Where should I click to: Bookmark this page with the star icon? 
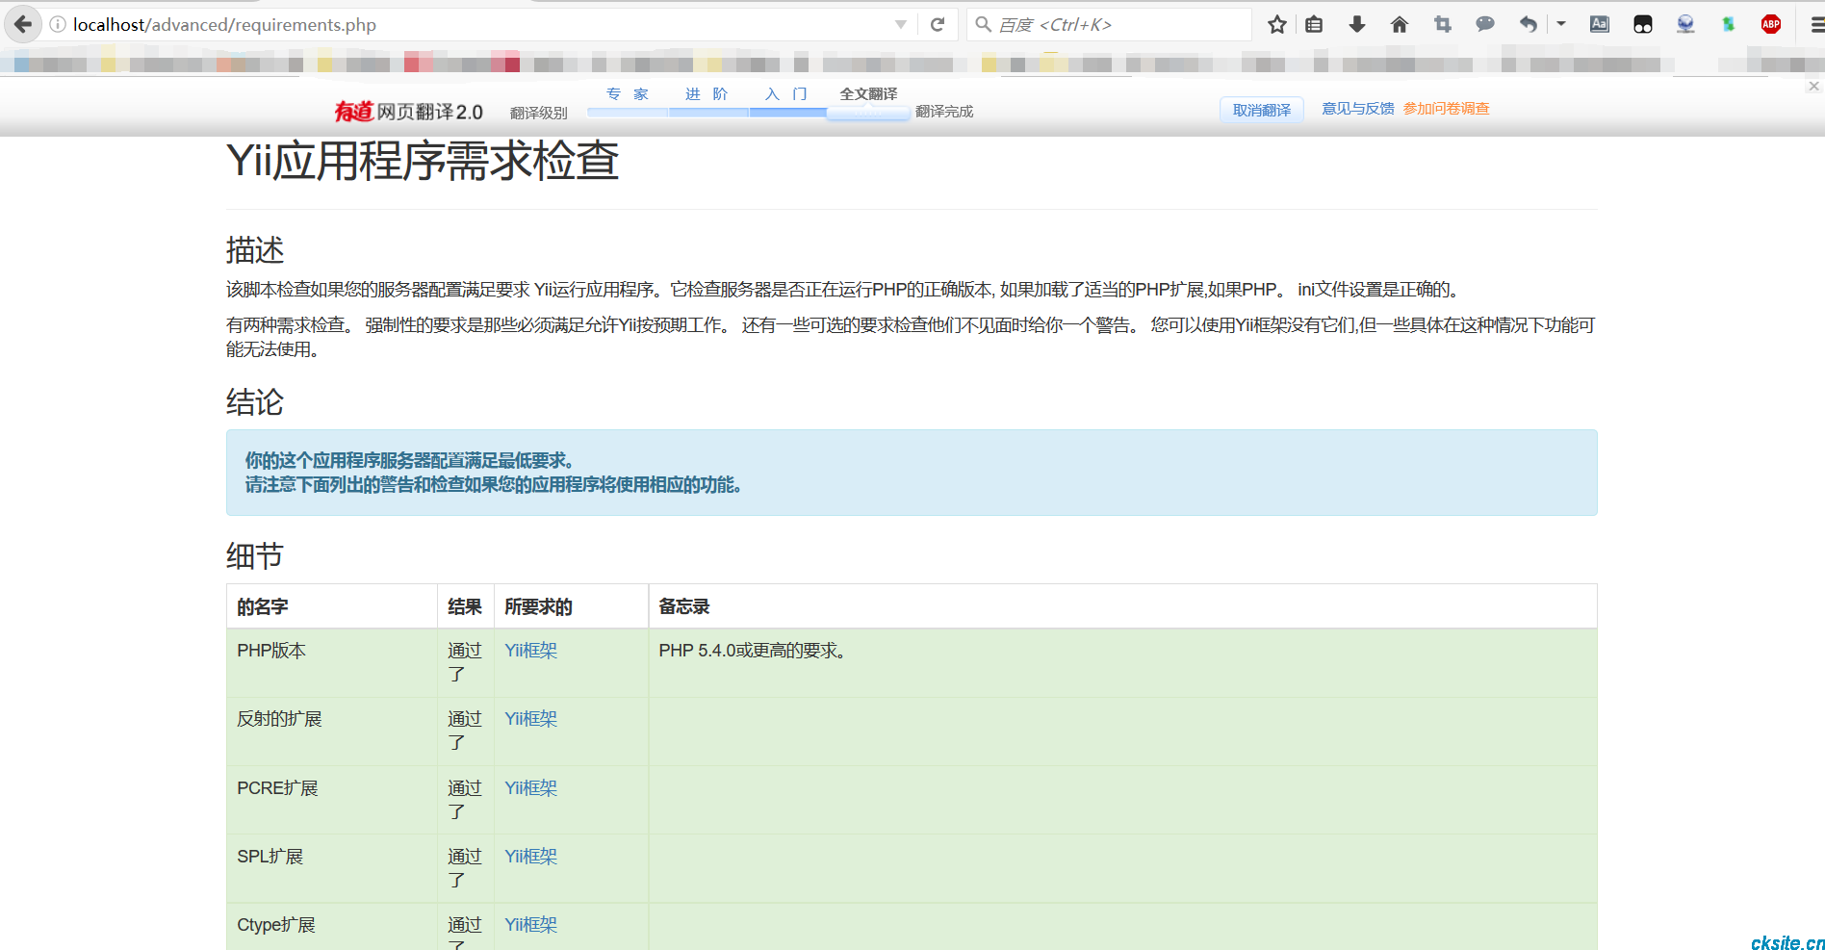pyautogui.click(x=1277, y=24)
